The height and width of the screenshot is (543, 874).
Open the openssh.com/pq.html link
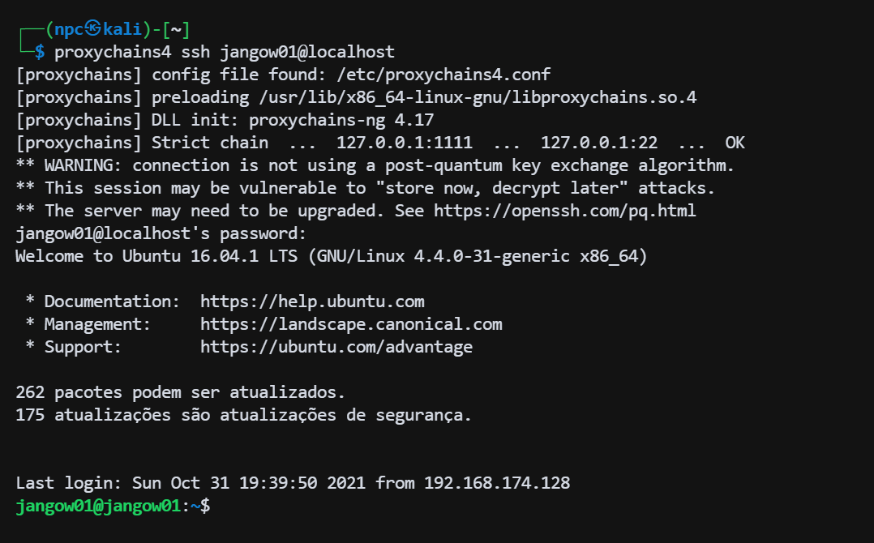(x=565, y=211)
